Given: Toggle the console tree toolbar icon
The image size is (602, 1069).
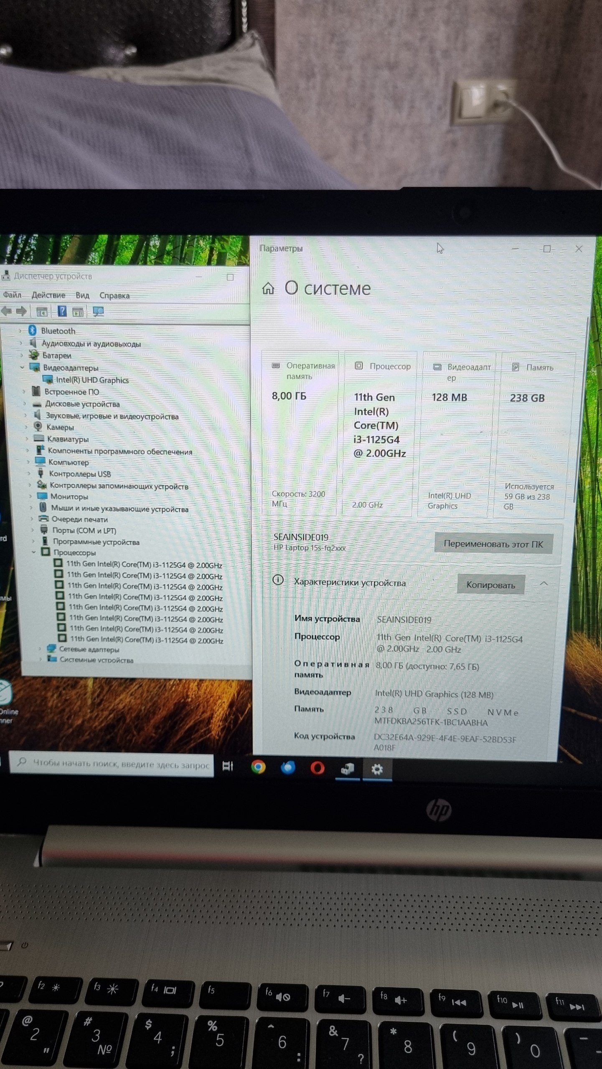Looking at the screenshot, I should (42, 312).
